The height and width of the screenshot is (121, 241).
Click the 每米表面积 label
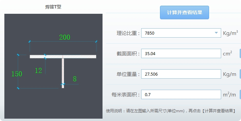click(125, 94)
